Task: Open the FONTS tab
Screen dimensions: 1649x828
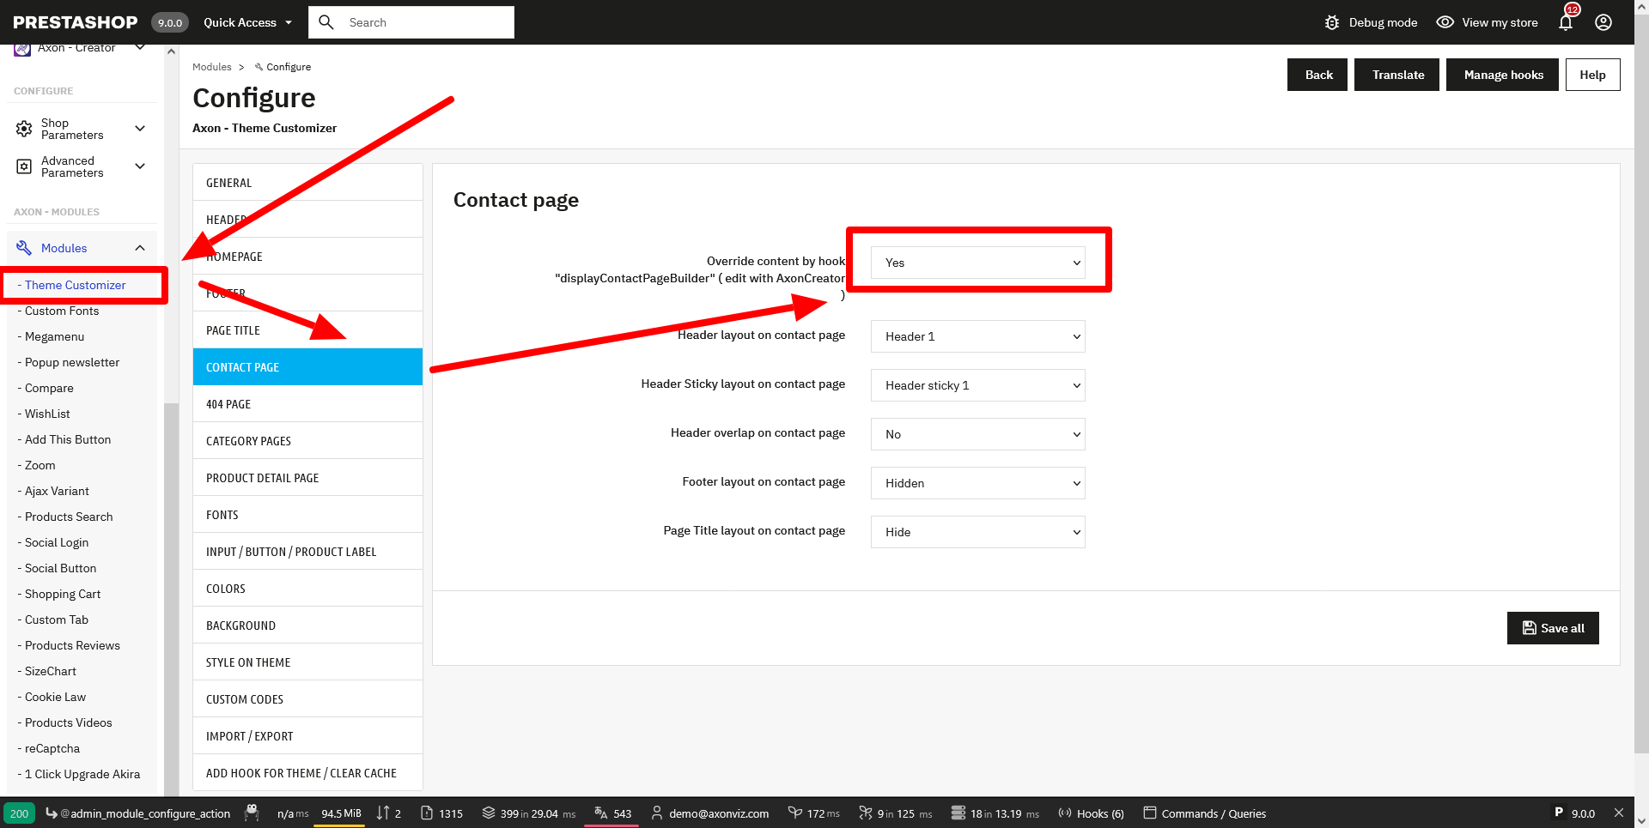Action: [307, 515]
